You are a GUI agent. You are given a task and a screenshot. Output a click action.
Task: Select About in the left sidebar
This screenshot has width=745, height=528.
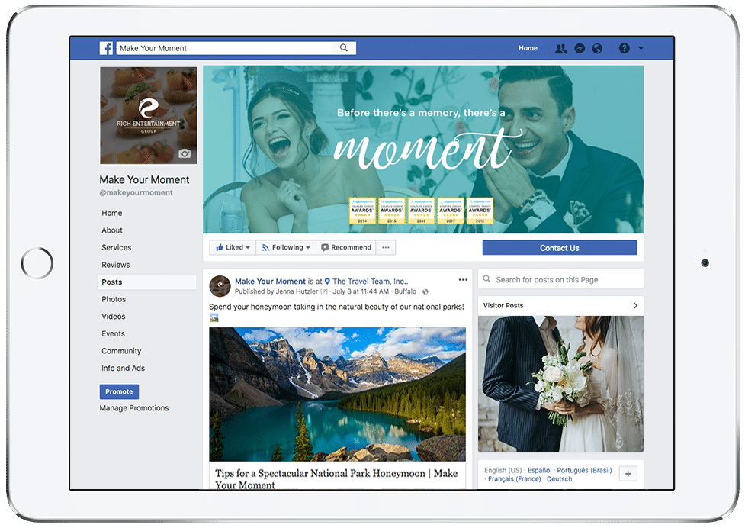[x=112, y=230]
